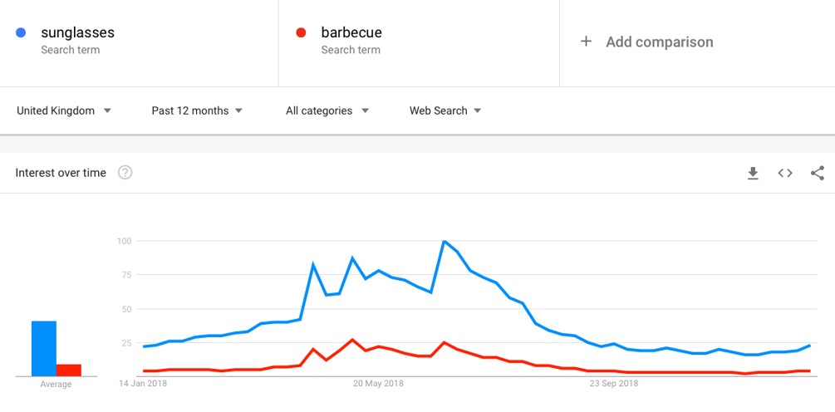835x412 pixels.
Task: Click the plus icon to add comparison
Action: point(586,42)
